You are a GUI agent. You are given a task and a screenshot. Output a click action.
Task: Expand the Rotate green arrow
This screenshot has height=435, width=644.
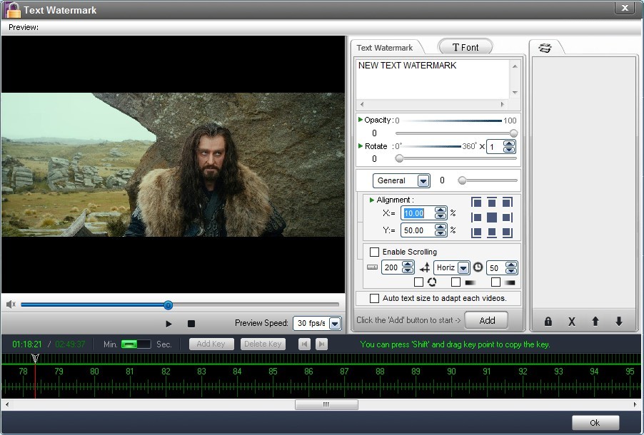tap(360, 145)
